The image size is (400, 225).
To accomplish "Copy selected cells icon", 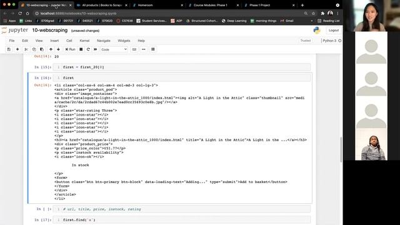I will 34,49.
